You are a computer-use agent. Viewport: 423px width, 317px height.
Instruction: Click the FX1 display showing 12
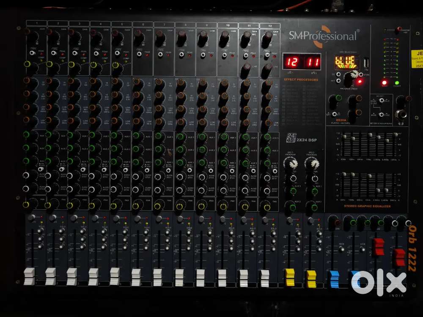291,62
